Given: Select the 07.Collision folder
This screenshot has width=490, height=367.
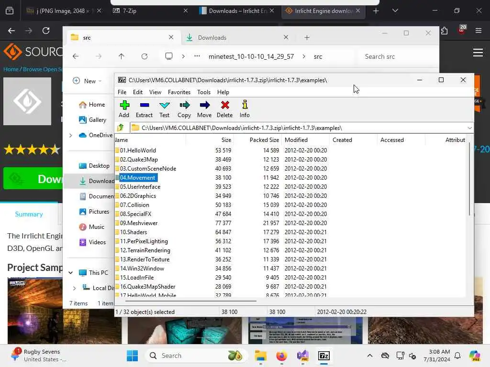Looking at the screenshot, I should click(134, 205).
